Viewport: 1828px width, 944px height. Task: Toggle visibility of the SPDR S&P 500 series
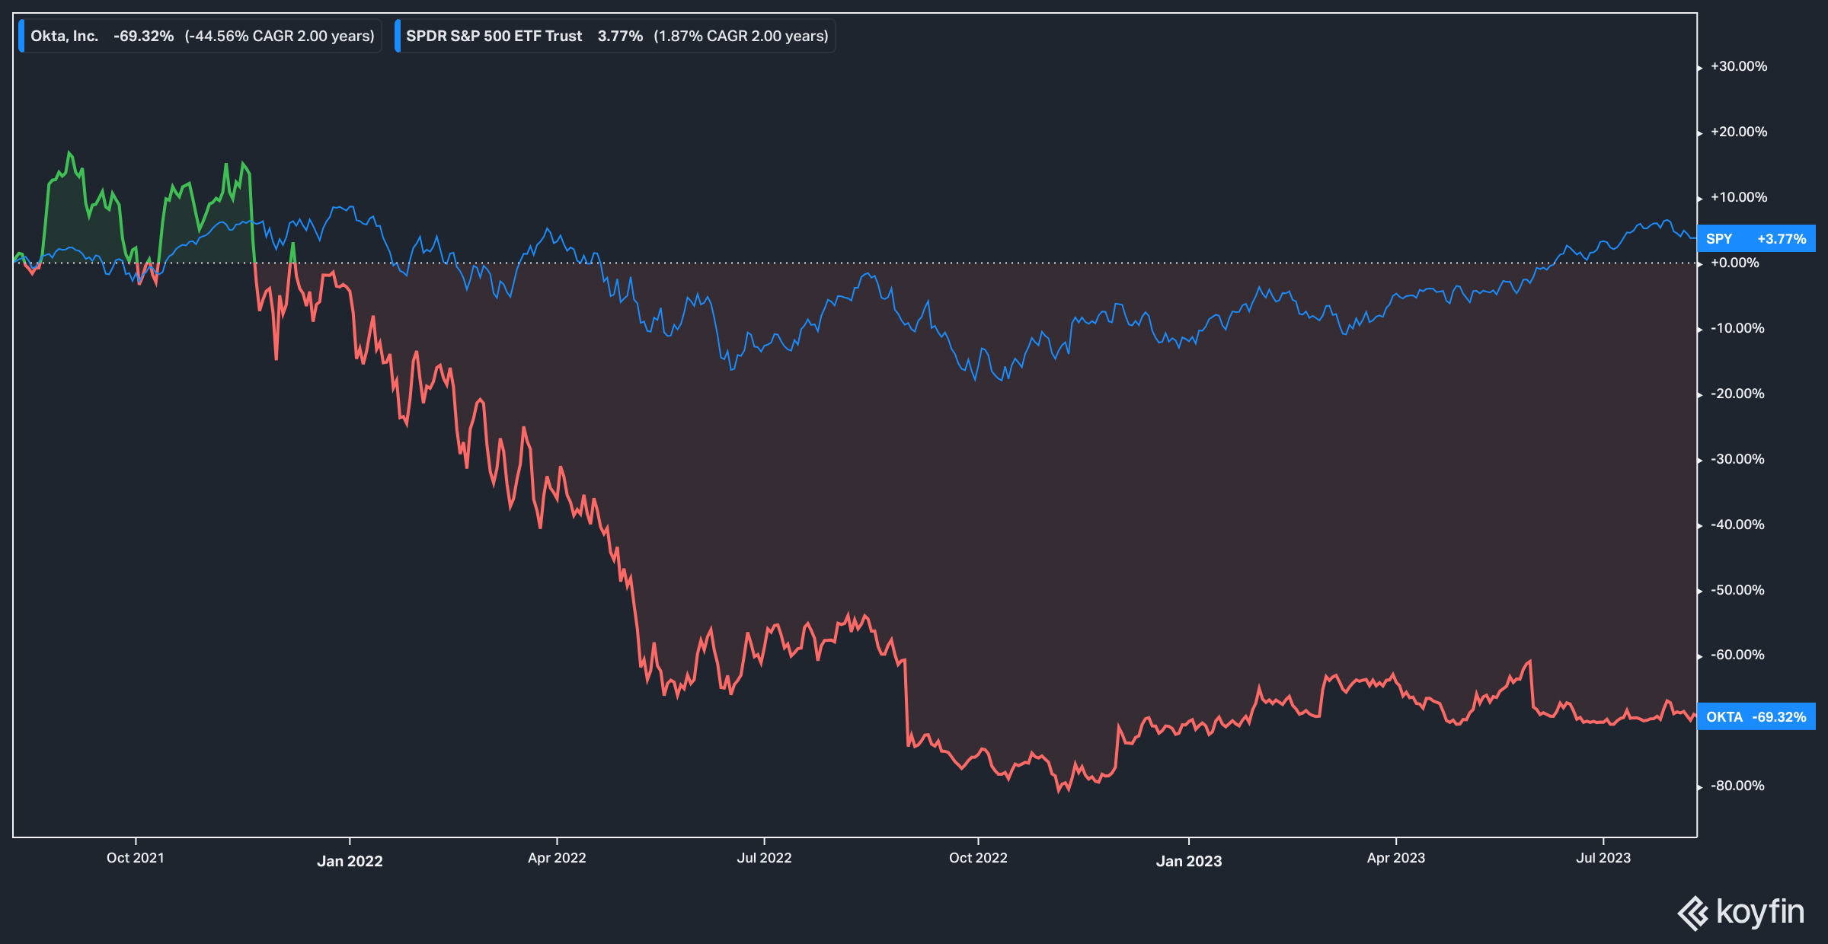click(x=494, y=35)
